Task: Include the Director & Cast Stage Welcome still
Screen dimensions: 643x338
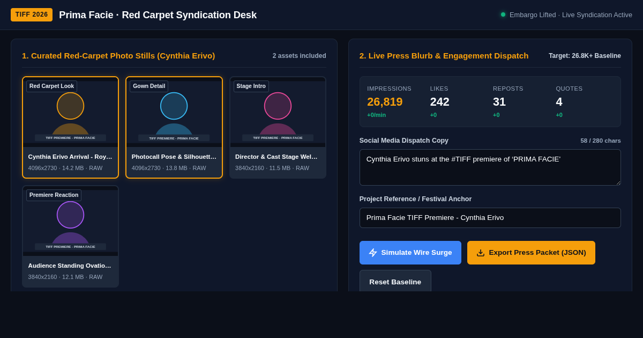Action: [x=278, y=127]
